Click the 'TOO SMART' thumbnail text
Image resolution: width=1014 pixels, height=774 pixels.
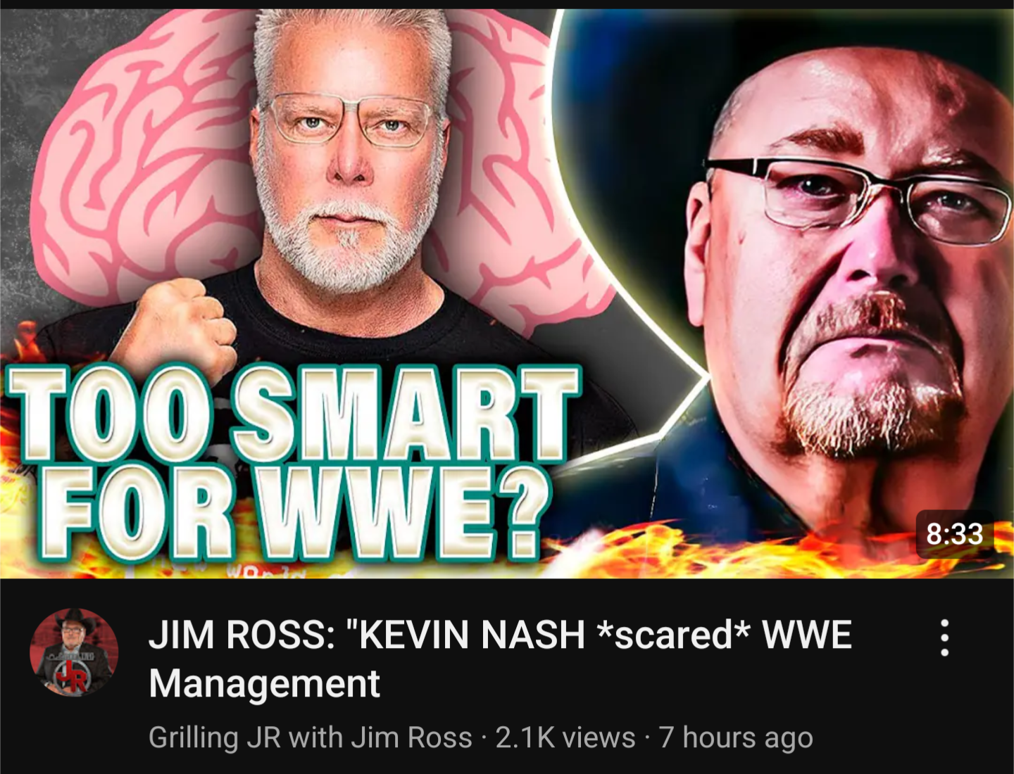(293, 414)
